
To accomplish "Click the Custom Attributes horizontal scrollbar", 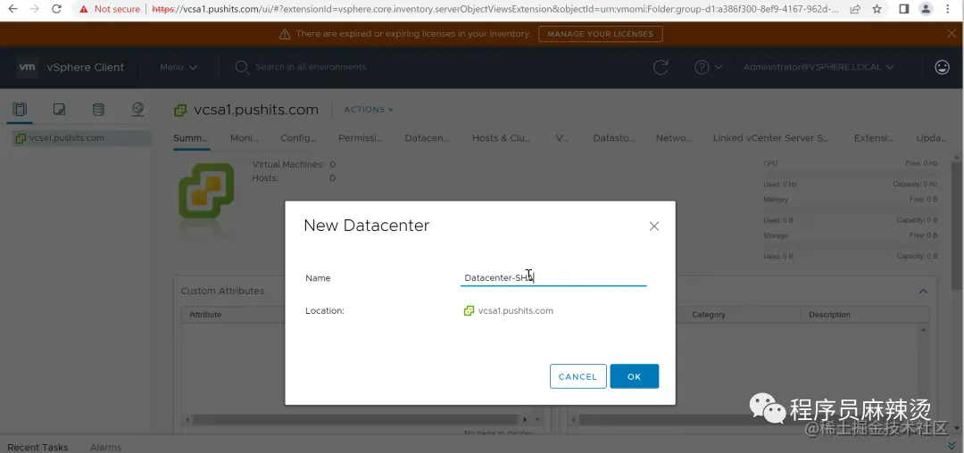I will (x=353, y=420).
